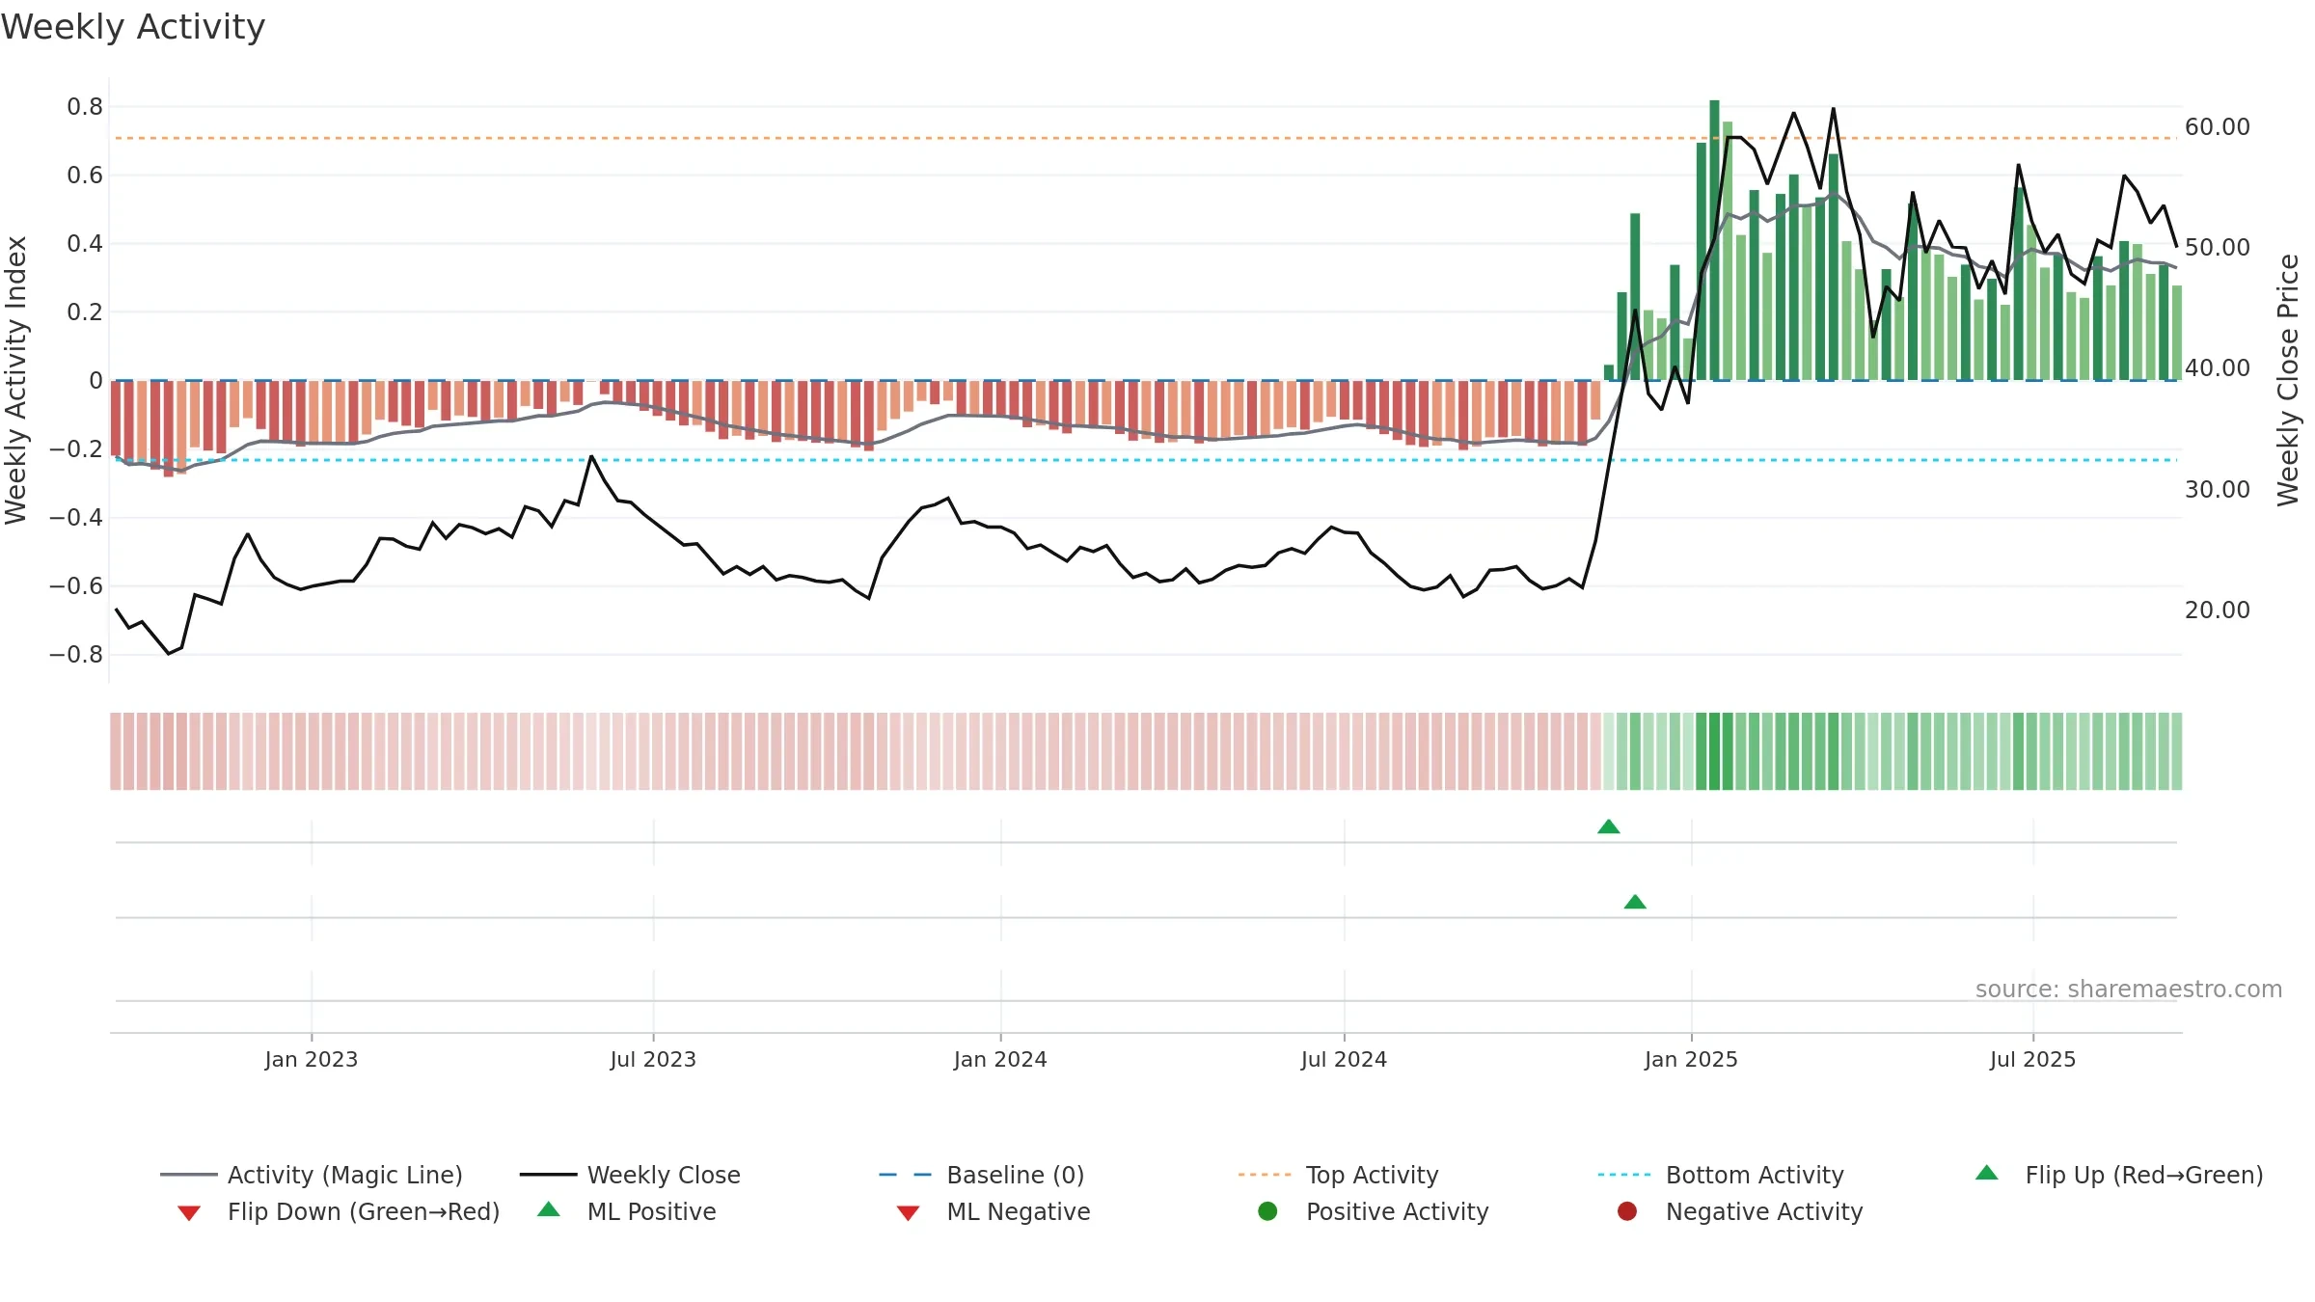Screen dimensions: 2315x1302
Task: Toggle the Weekly Close legend entry
Action: (630, 1175)
